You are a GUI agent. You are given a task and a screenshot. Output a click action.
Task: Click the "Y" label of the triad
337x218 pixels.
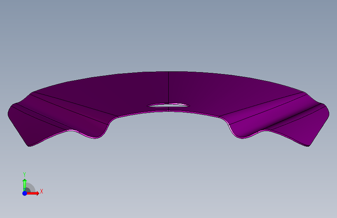pyautogui.click(x=24, y=175)
